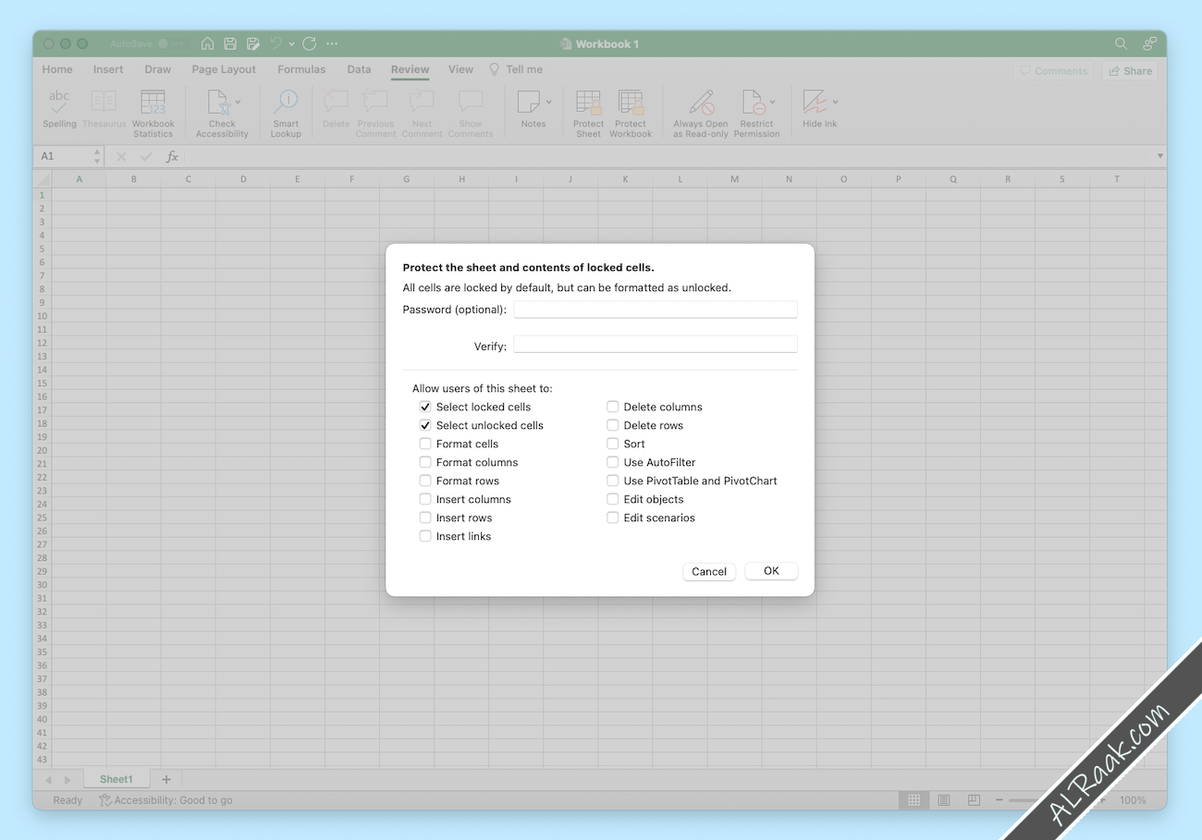The height and width of the screenshot is (840, 1202).
Task: Cancel the protect sheet dialog
Action: point(709,571)
